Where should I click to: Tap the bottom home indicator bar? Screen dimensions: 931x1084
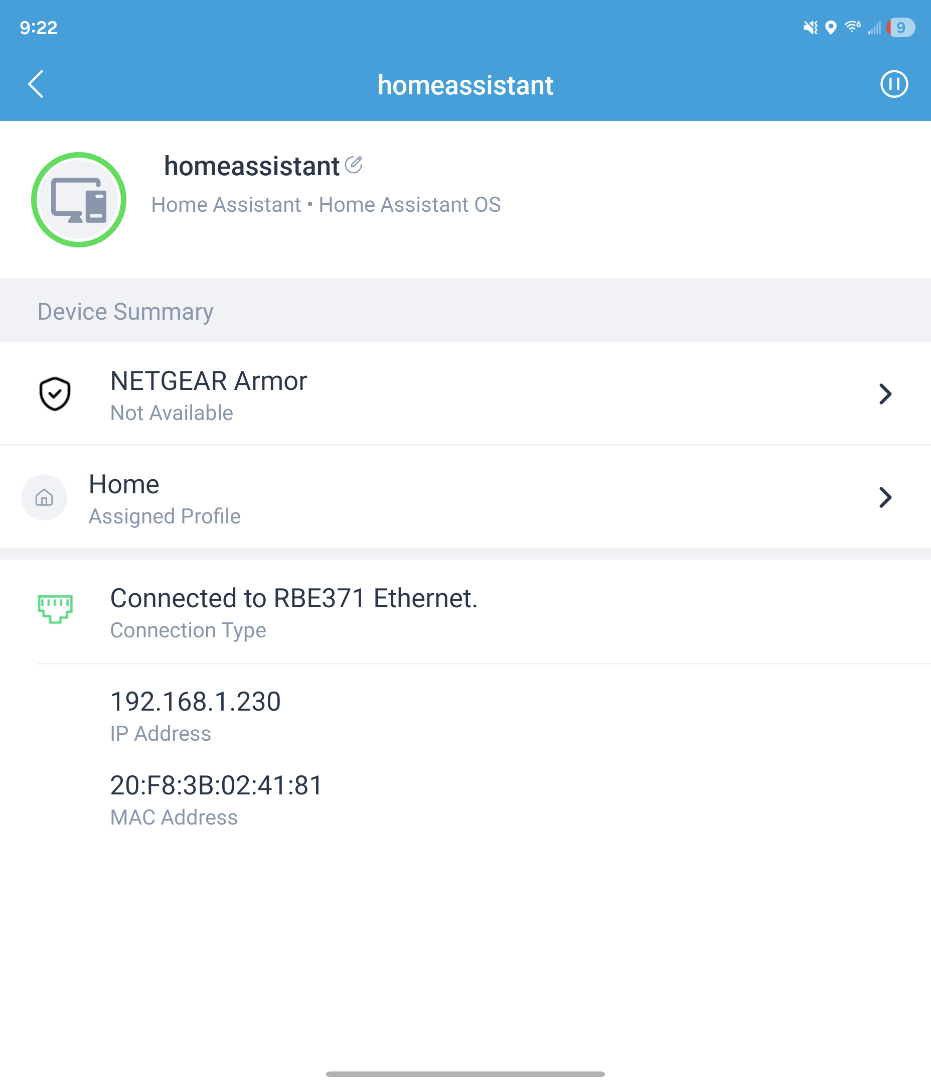(465, 1073)
